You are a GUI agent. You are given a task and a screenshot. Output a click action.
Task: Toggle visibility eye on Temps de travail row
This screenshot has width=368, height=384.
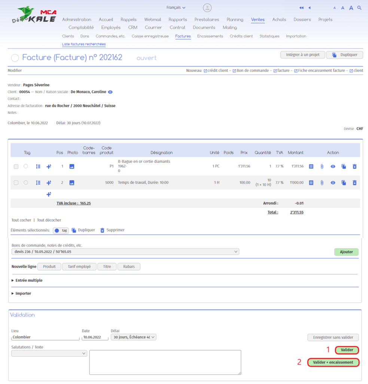pyautogui.click(x=333, y=183)
